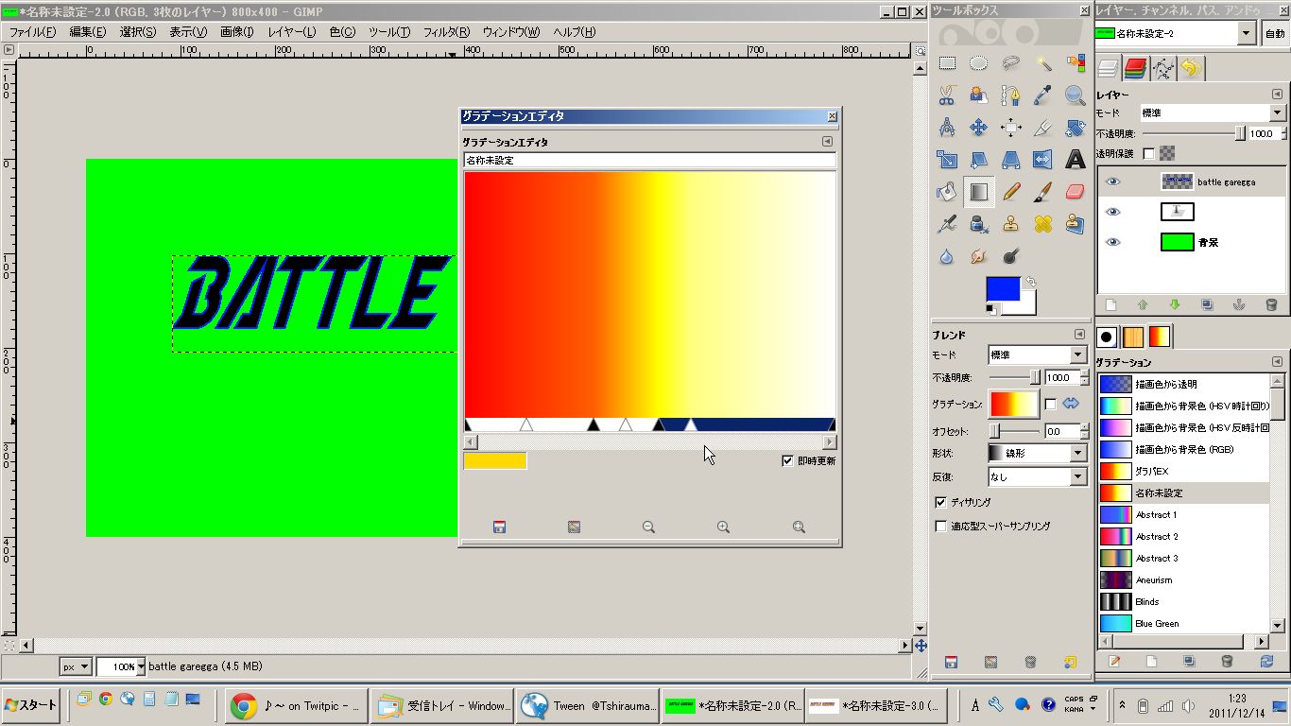
Task: Select the Ellipse Select tool
Action: click(979, 63)
